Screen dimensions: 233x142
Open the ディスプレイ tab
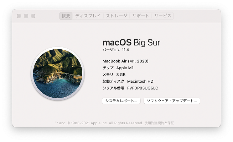(x=88, y=16)
